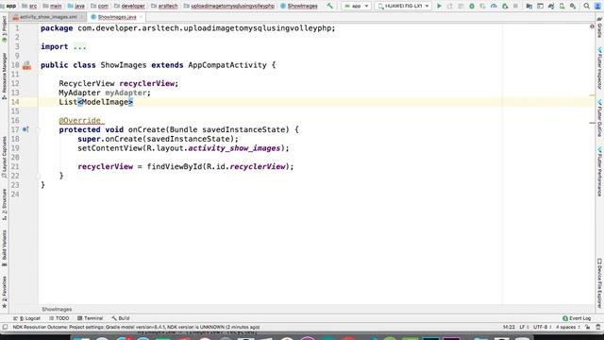Open the Profile app gauge icon

point(494,6)
